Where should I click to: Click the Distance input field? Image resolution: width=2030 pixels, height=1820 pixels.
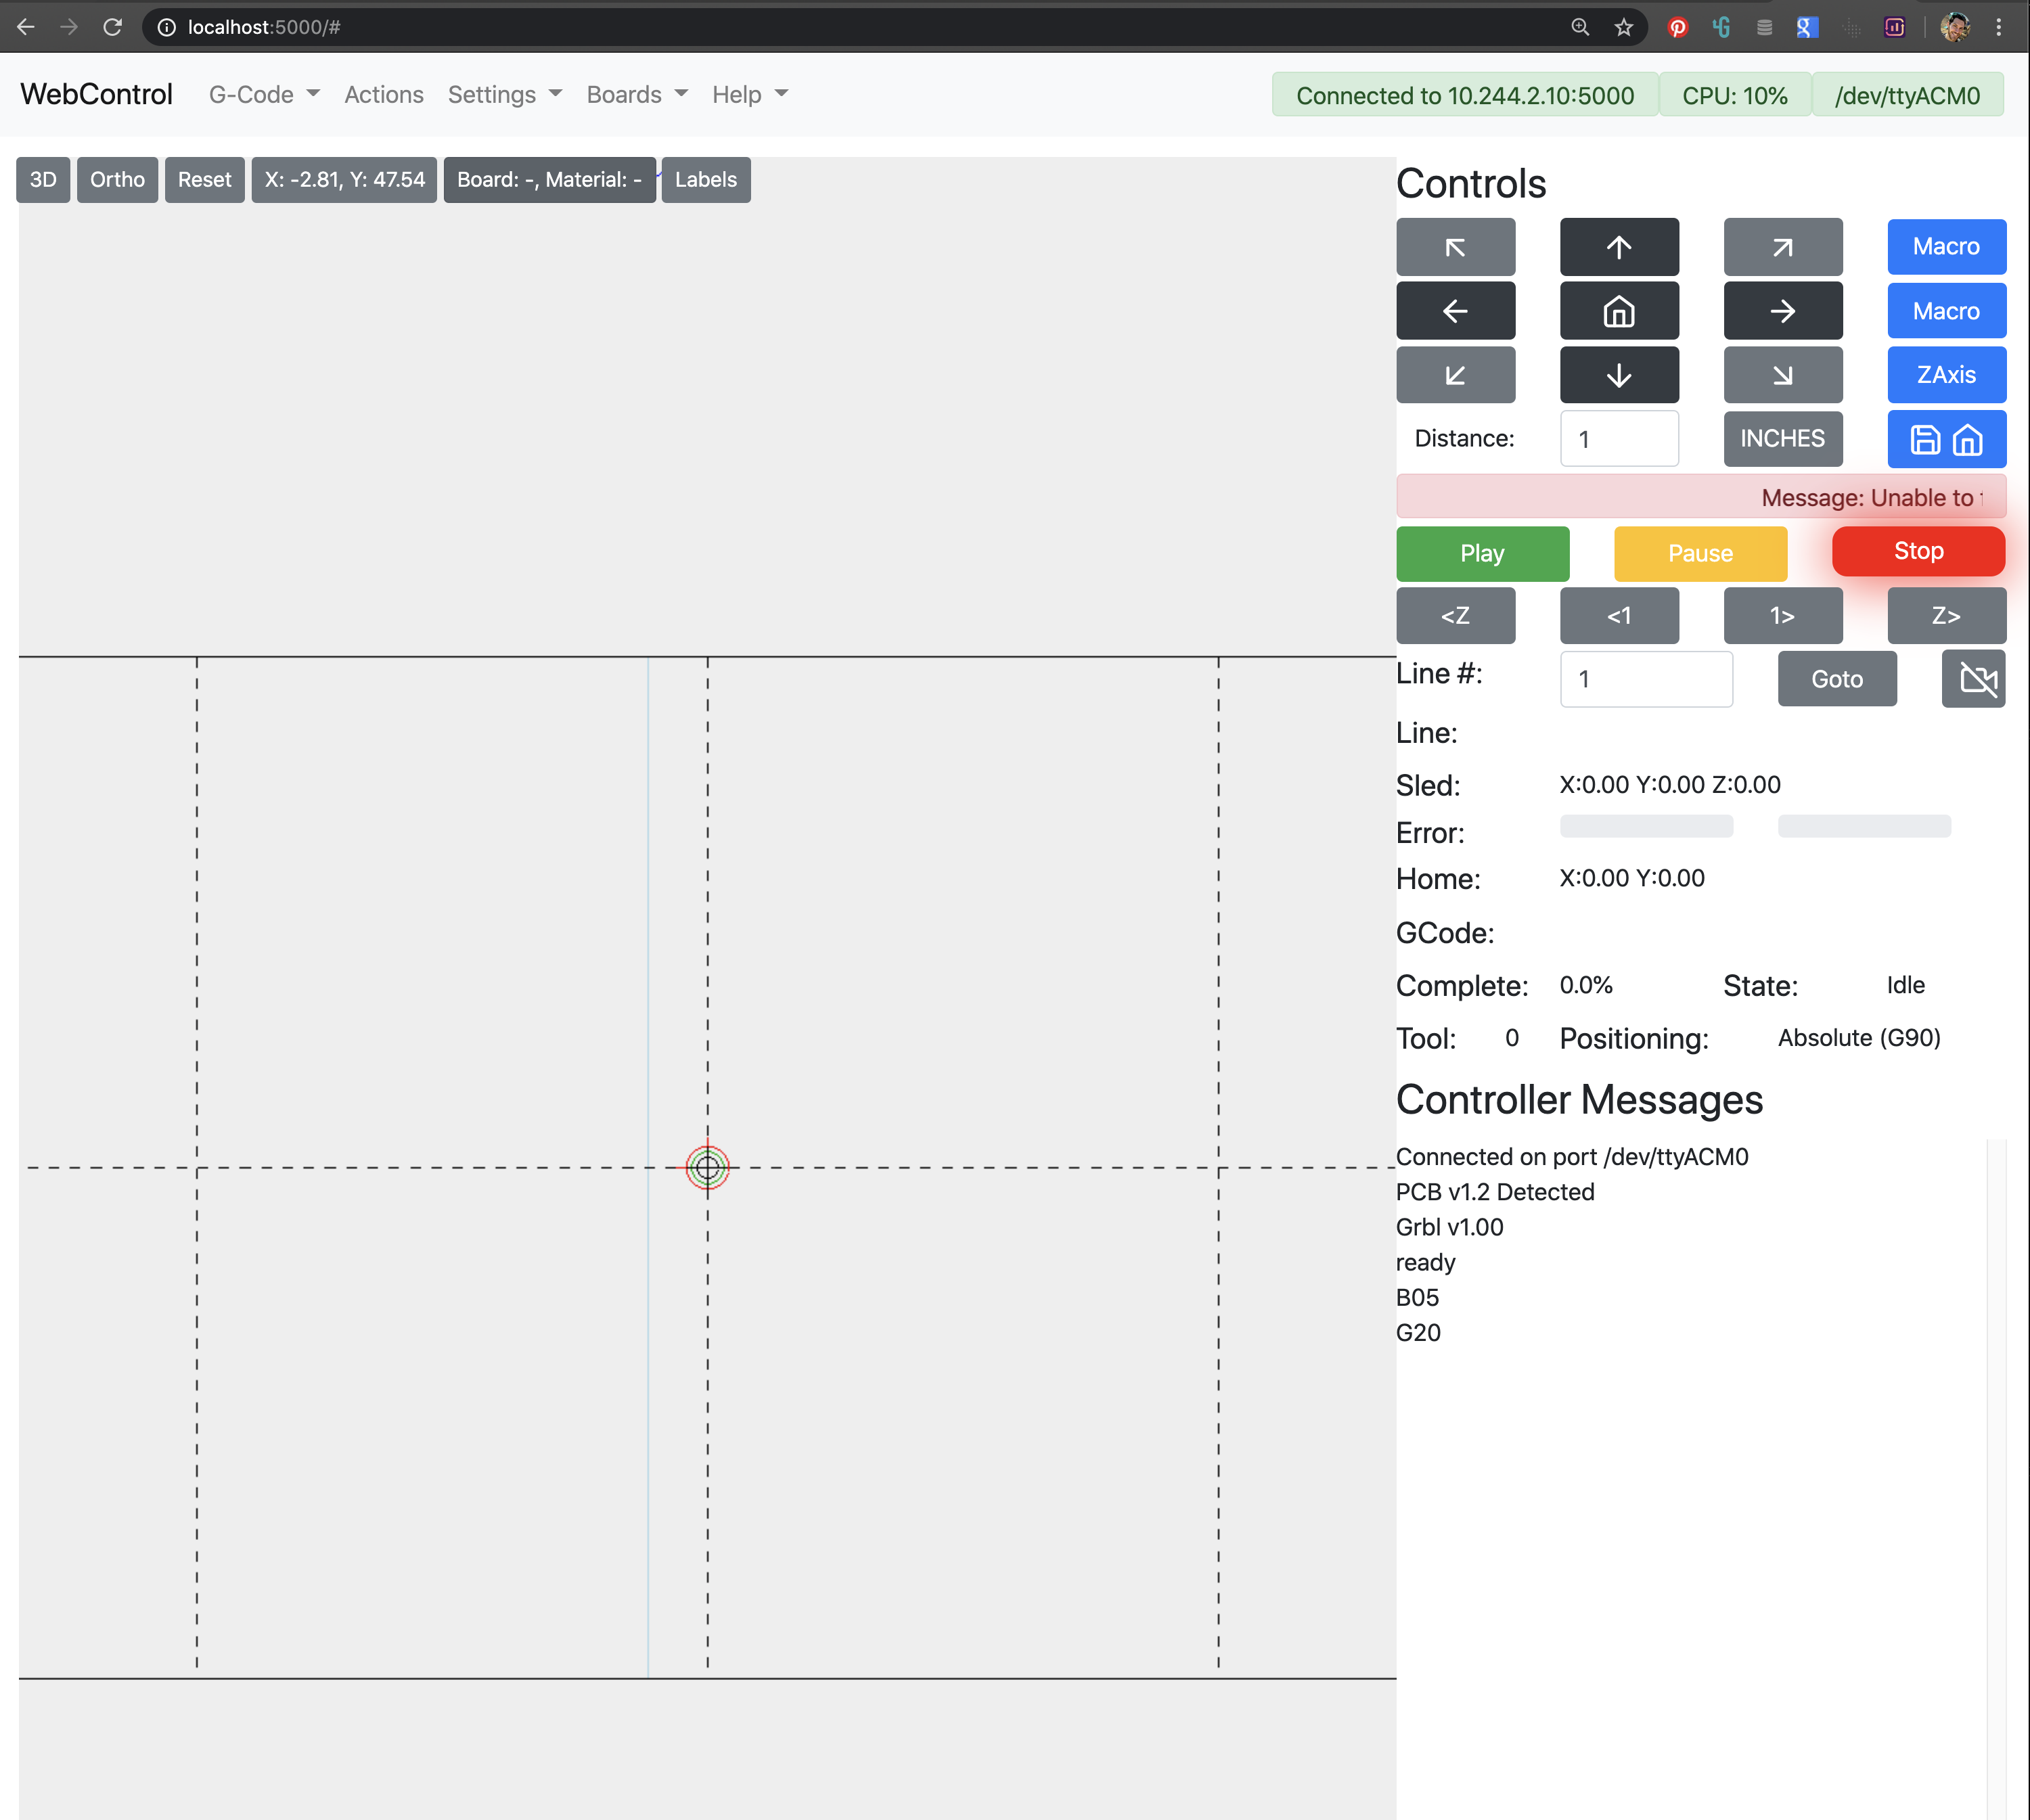(x=1618, y=439)
